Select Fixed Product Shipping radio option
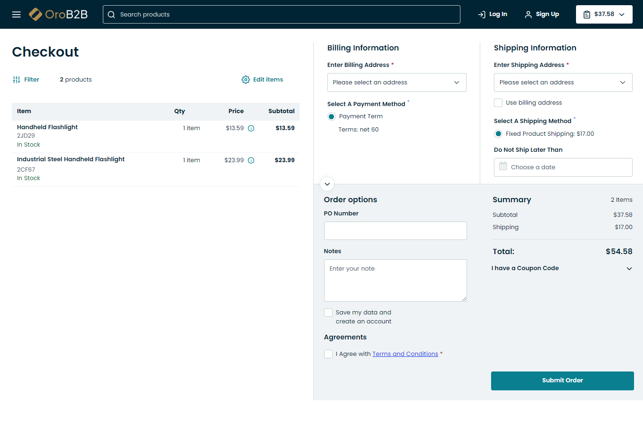This screenshot has height=429, width=643. (x=498, y=134)
